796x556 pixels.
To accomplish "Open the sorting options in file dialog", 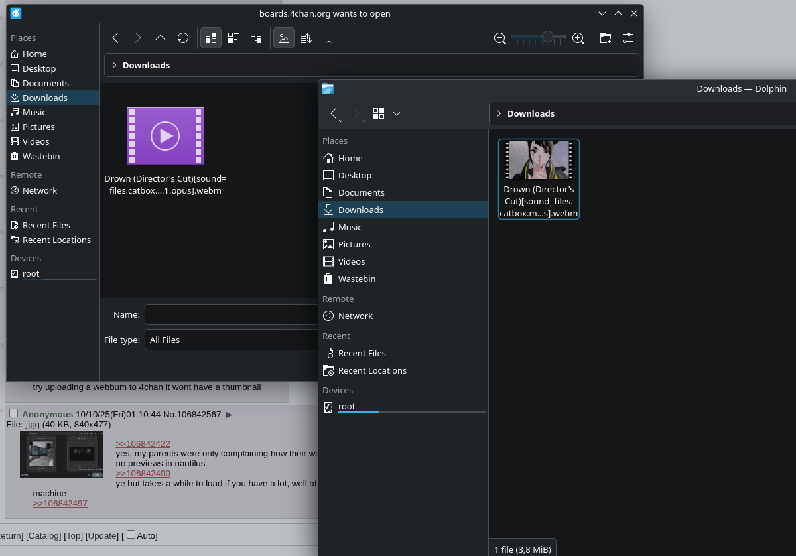I will 306,38.
